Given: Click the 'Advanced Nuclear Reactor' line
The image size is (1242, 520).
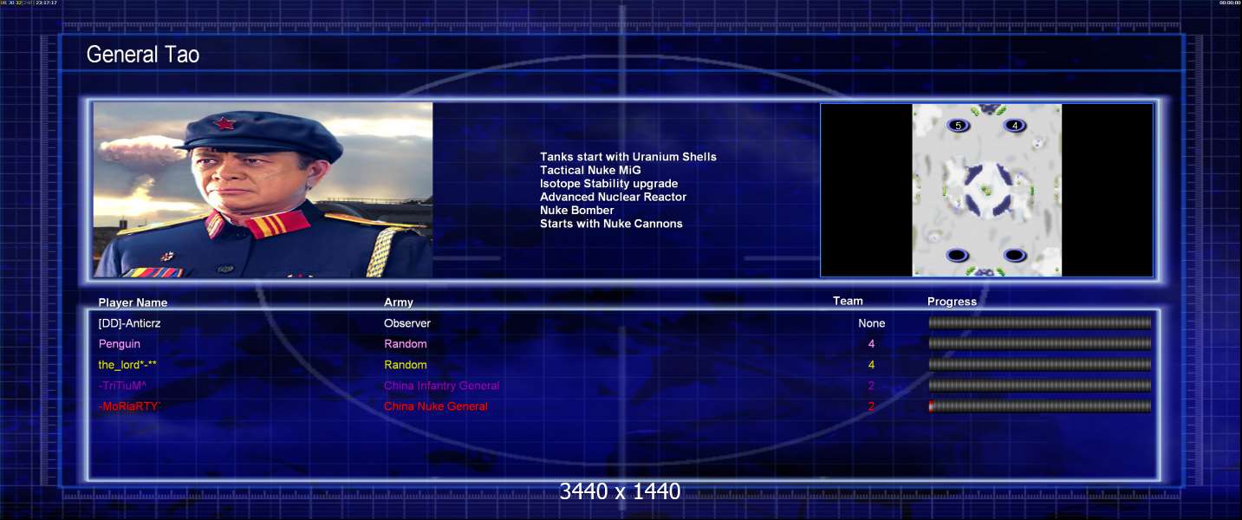Looking at the screenshot, I should coord(613,197).
